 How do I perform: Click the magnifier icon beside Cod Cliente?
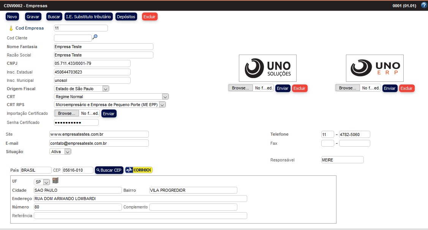coord(95,37)
